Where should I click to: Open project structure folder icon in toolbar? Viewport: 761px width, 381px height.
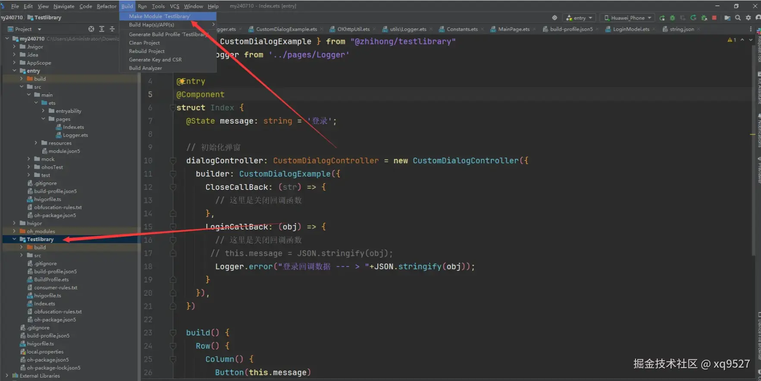tap(727, 18)
